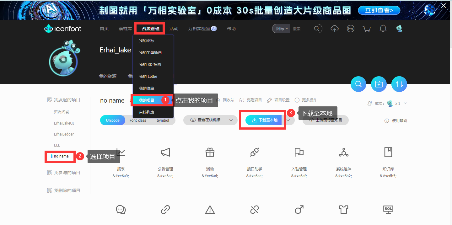Click the new project folder button

379,84
